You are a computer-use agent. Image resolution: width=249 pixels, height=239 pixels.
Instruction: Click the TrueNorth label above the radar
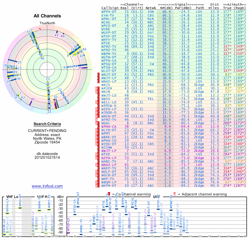(x=47, y=23)
